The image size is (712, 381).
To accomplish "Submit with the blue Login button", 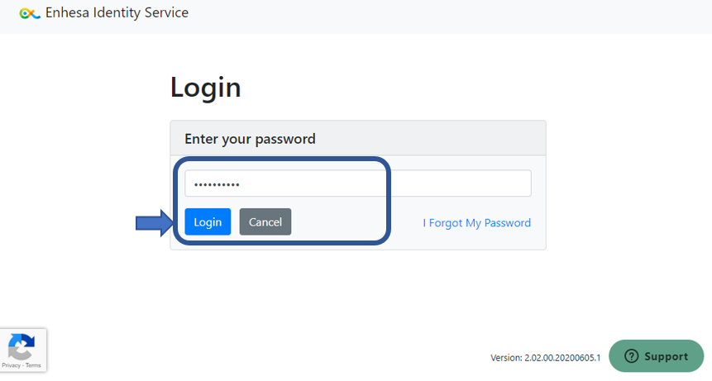I will pyautogui.click(x=208, y=221).
